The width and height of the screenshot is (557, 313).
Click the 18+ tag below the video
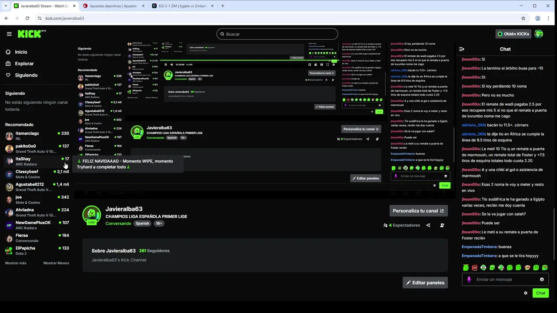(159, 223)
